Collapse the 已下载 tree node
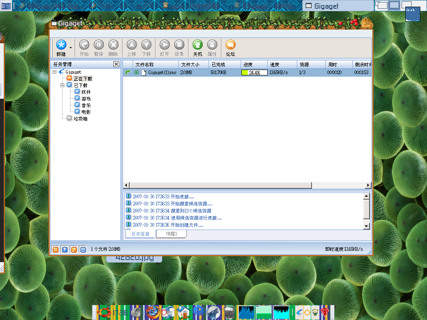 click(63, 85)
